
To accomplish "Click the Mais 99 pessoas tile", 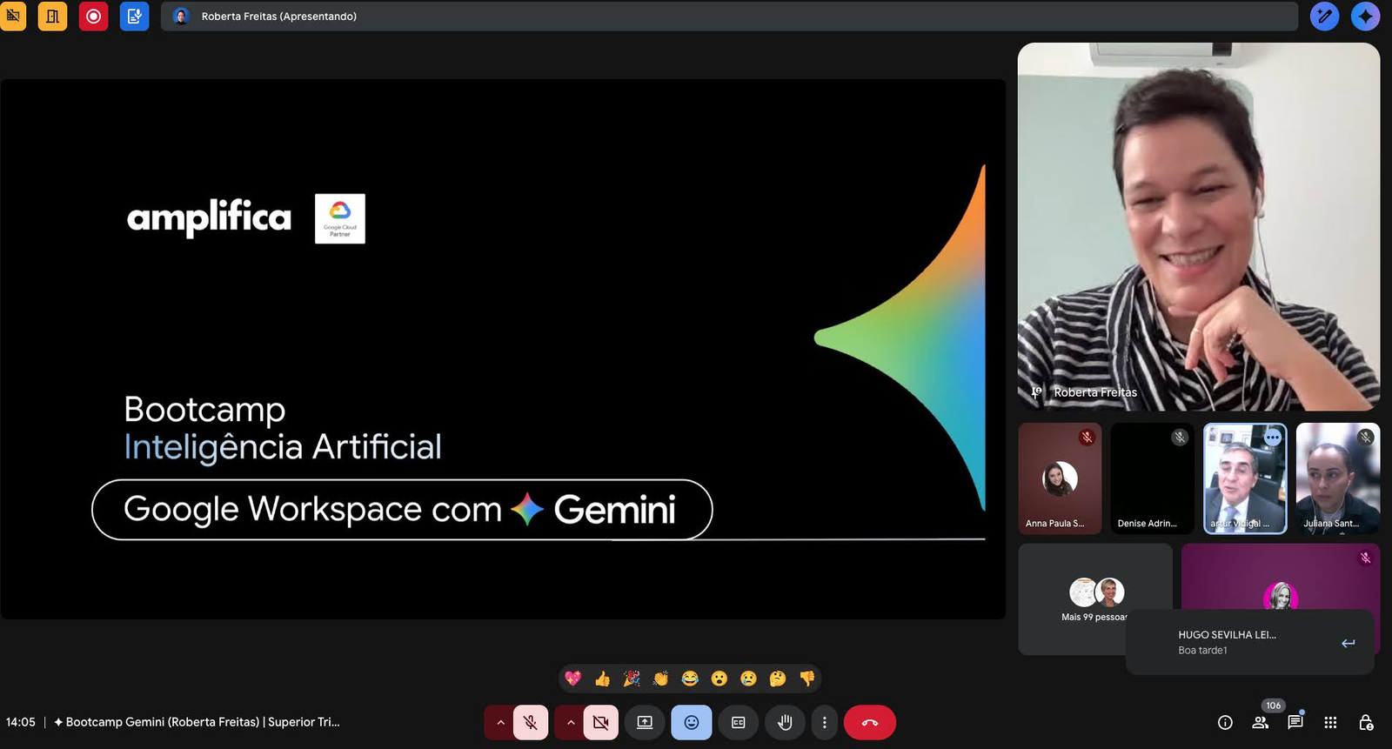I will coord(1094,600).
